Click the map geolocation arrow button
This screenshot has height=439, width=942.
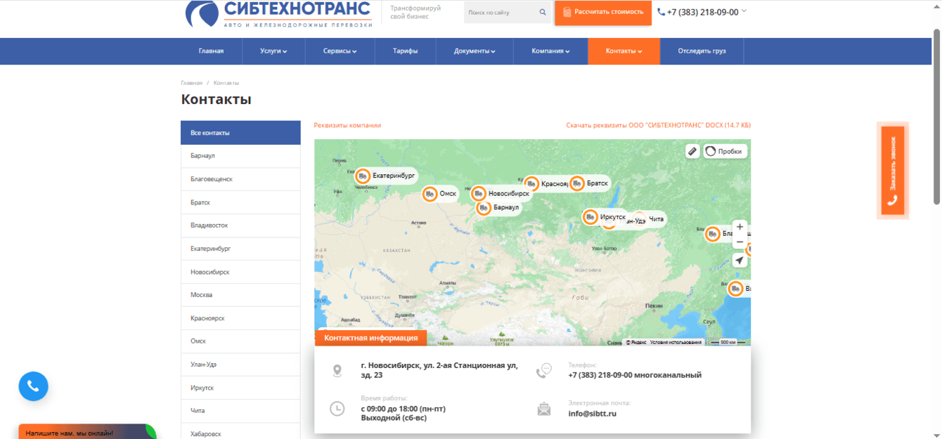point(740,261)
